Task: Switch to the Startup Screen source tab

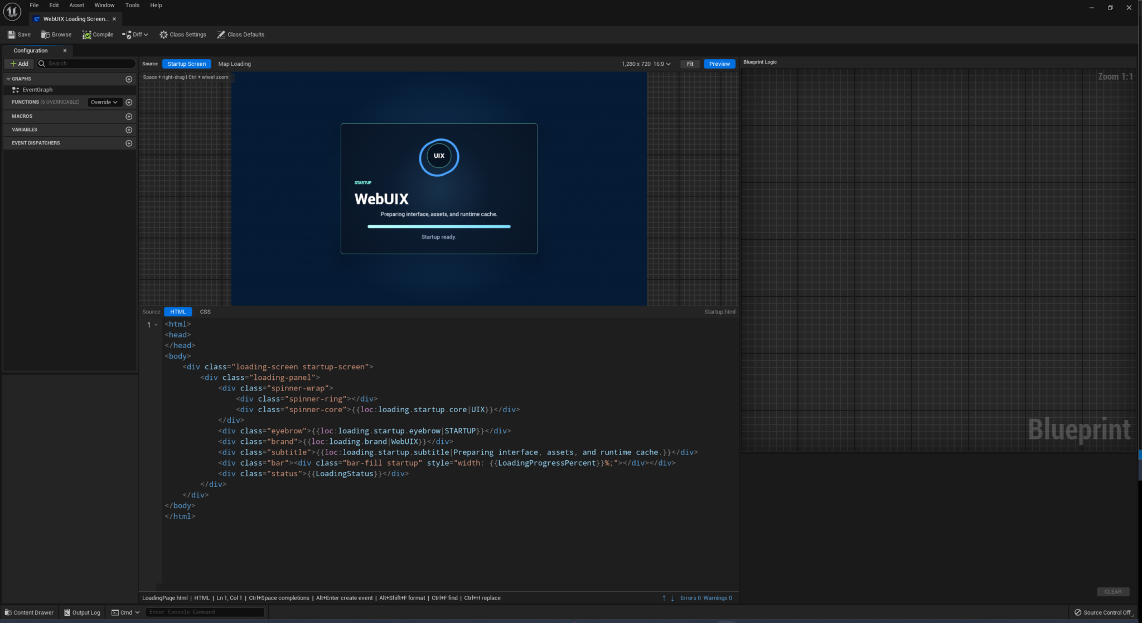Action: point(187,64)
